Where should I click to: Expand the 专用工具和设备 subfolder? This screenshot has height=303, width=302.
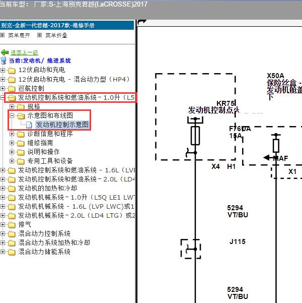click(12, 161)
